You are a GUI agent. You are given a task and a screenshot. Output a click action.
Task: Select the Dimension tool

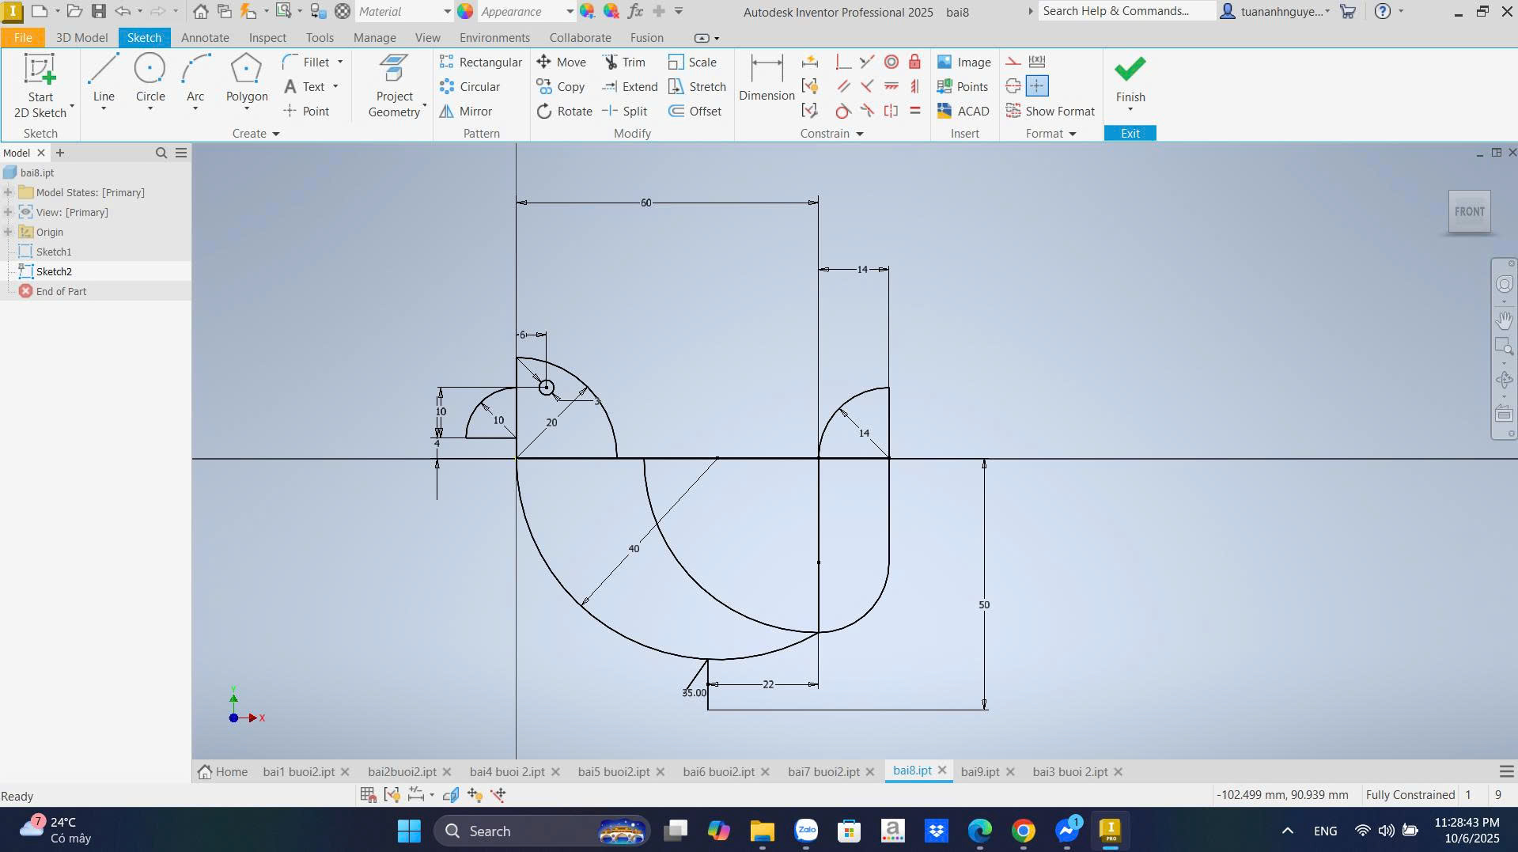pos(766,78)
